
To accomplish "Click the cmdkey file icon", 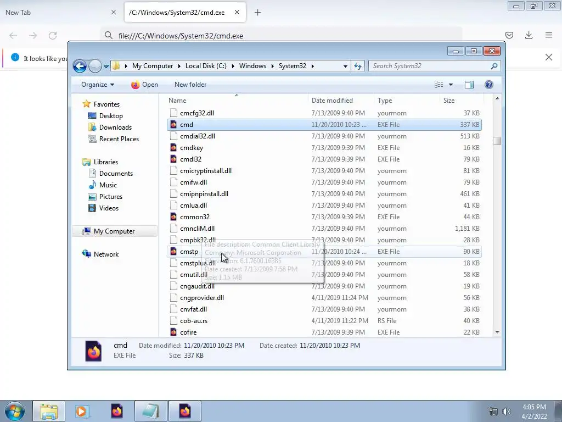I will [x=173, y=147].
